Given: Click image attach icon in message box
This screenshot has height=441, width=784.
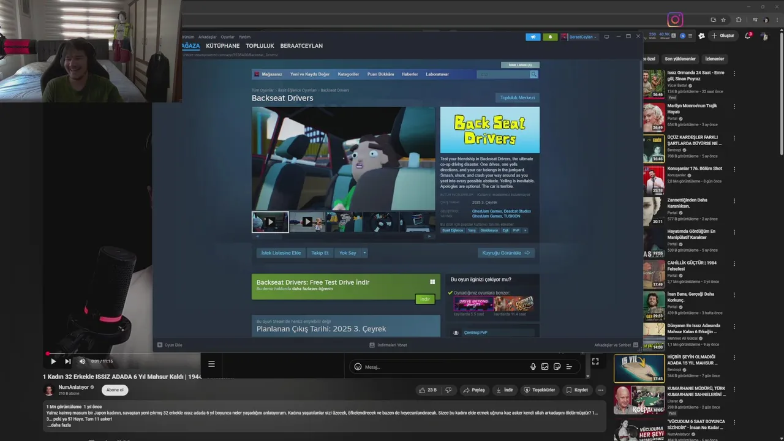Looking at the screenshot, I should point(545,367).
